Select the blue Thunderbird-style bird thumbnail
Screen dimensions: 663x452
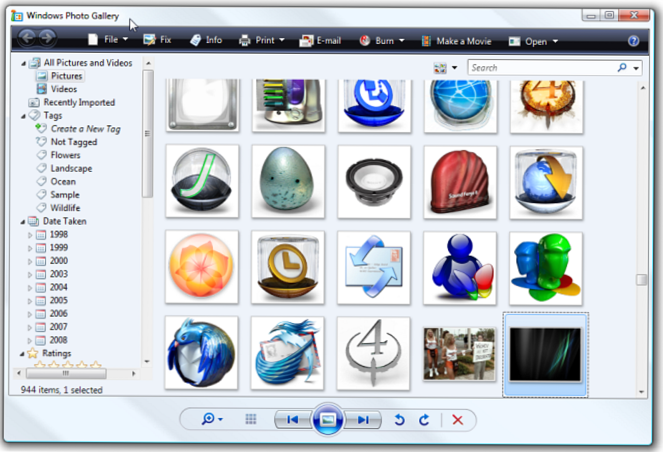click(201, 353)
